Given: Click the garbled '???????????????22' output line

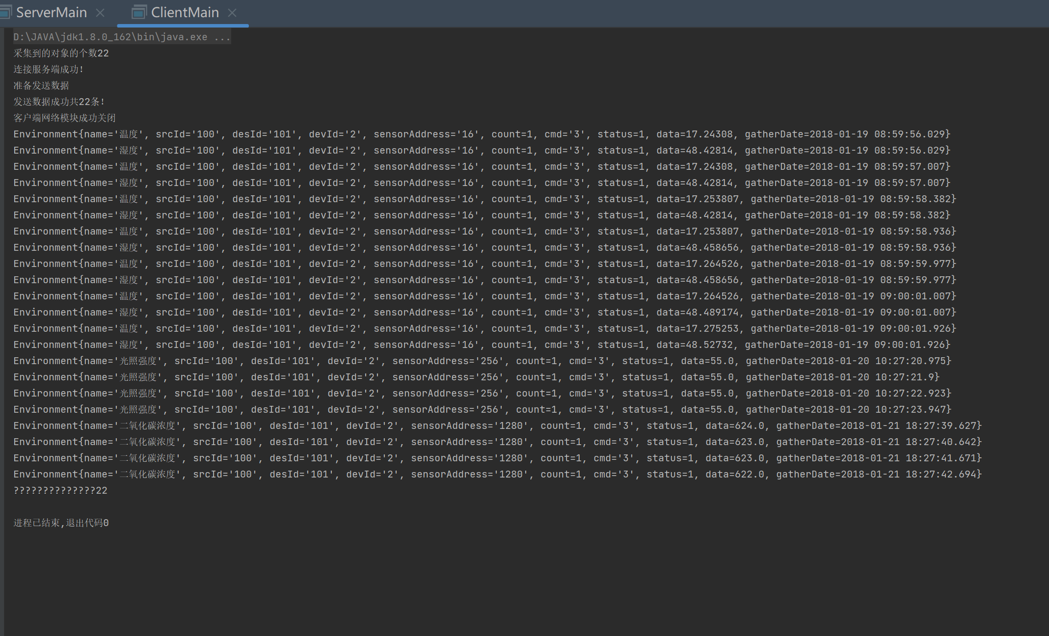Looking at the screenshot, I should coord(60,490).
